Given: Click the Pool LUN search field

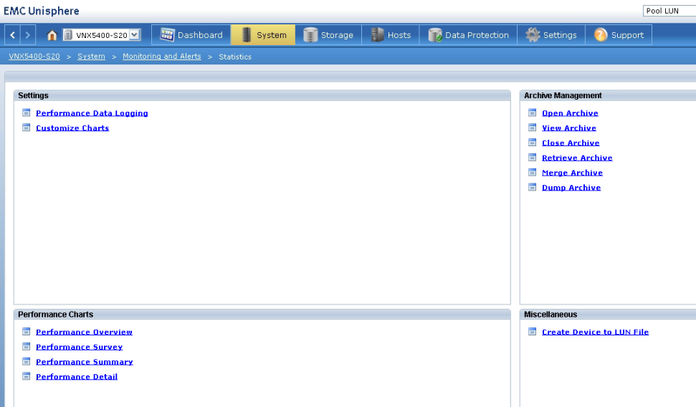Looking at the screenshot, I should (x=669, y=11).
